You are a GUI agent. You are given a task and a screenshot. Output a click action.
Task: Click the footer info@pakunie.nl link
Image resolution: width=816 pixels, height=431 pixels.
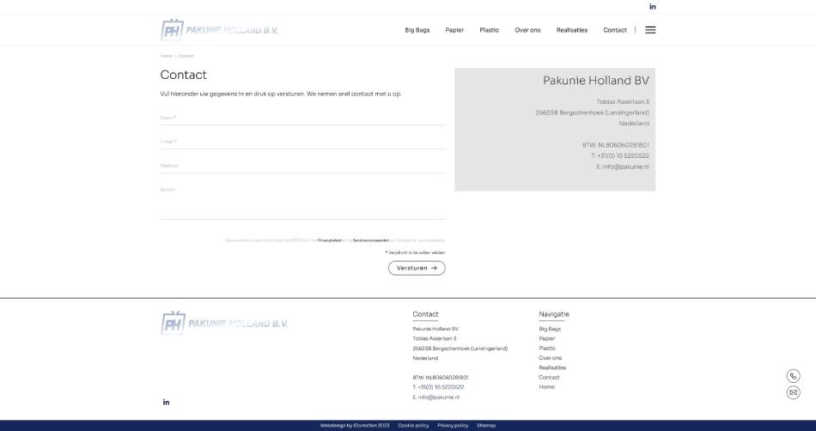tap(439, 398)
